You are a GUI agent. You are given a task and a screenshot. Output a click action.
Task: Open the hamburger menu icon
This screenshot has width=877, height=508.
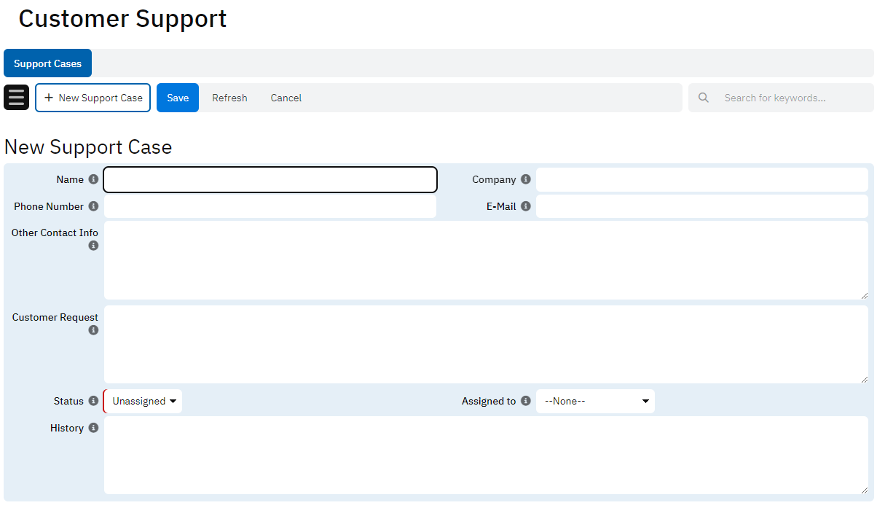(x=16, y=98)
